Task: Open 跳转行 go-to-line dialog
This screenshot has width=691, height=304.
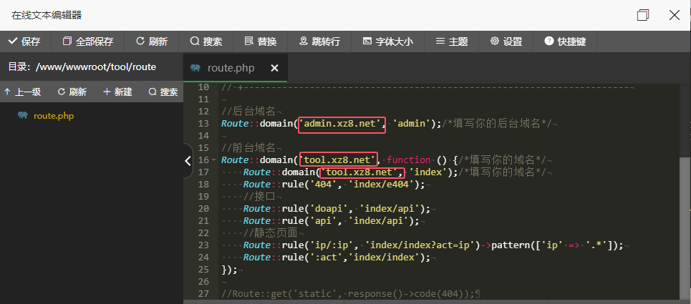Action: (320, 41)
